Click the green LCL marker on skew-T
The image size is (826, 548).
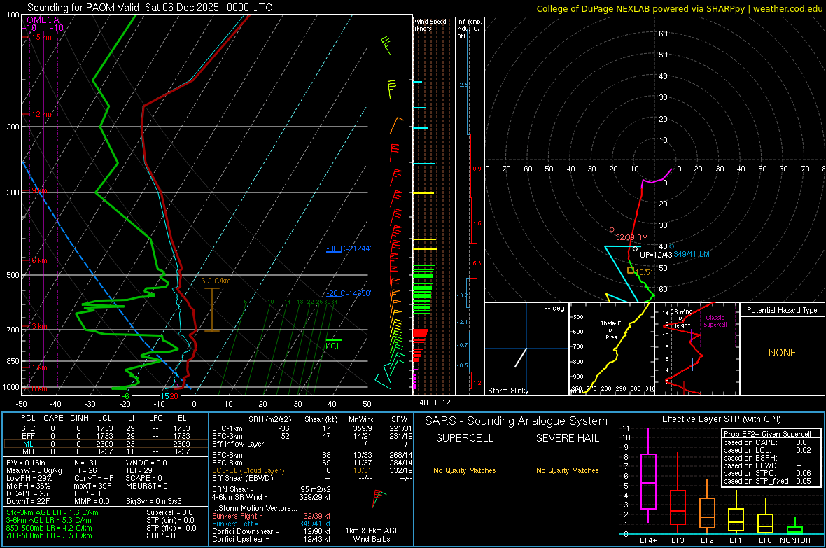[333, 344]
